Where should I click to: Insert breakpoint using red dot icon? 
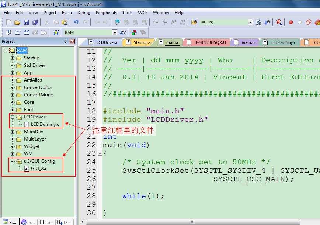click(291, 22)
